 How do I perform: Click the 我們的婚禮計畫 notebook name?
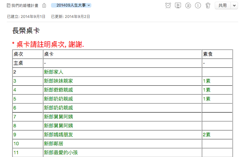(25, 6)
